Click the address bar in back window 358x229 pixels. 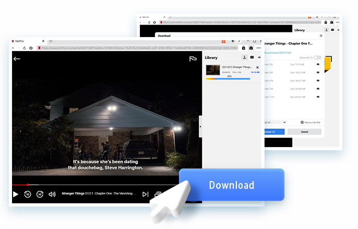pyautogui.click(x=241, y=22)
